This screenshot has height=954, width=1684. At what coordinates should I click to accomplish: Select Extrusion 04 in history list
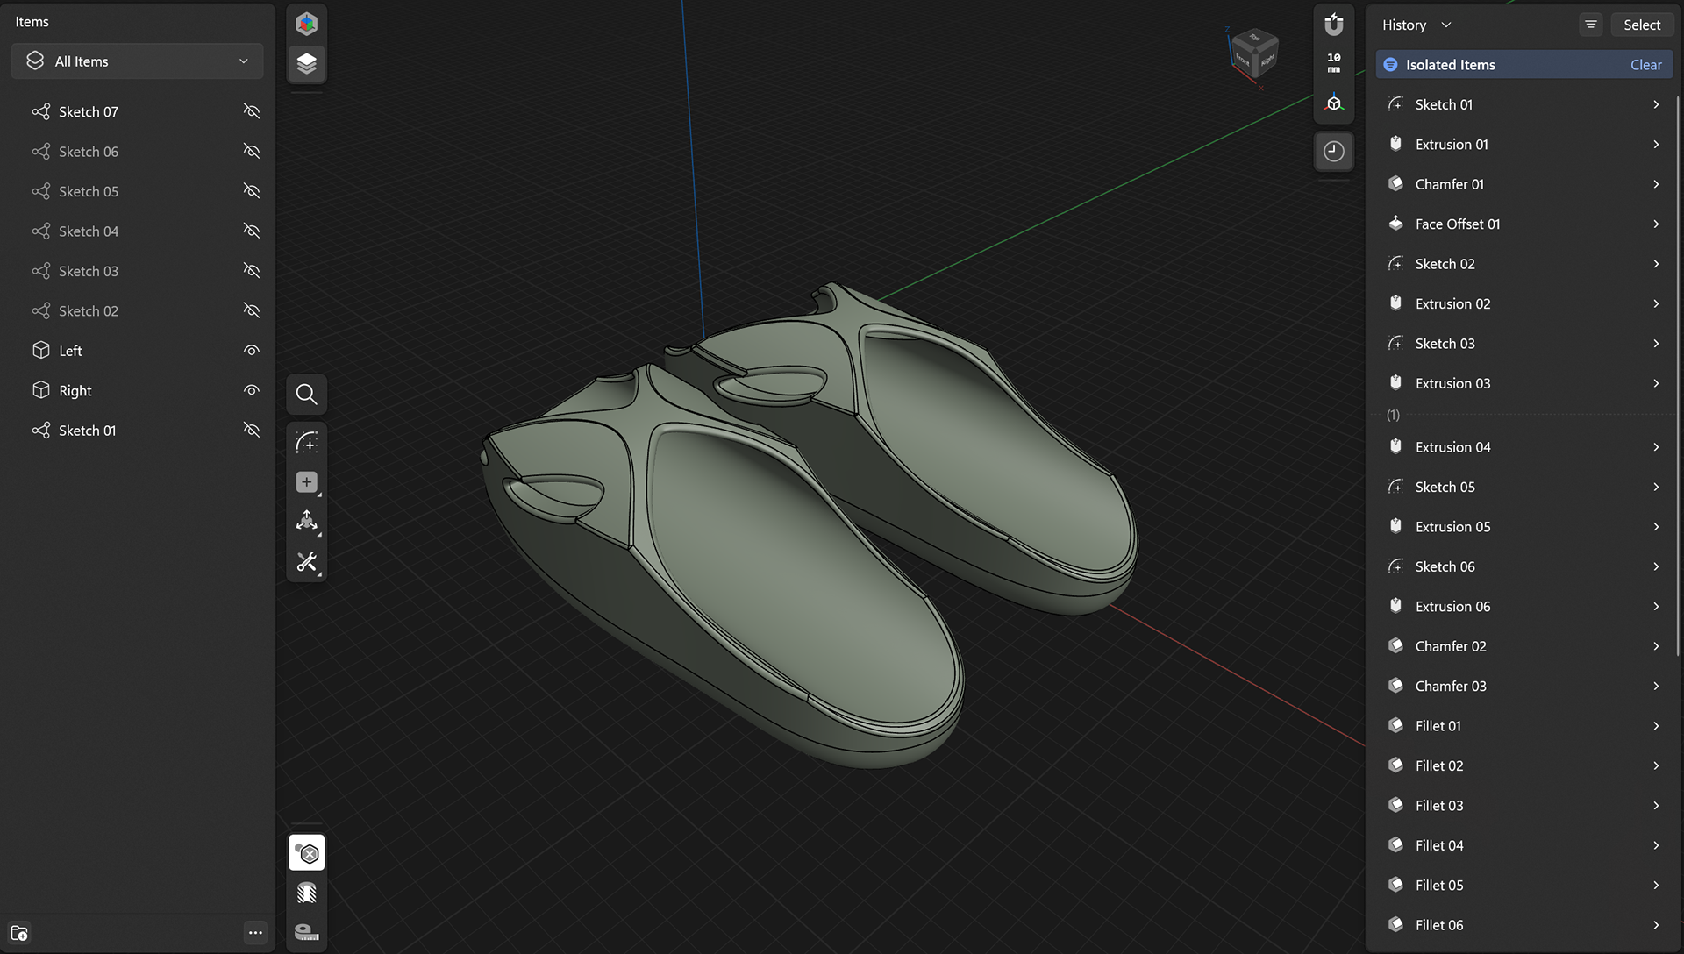[x=1452, y=447]
